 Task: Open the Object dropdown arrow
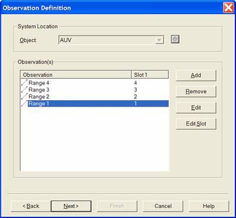[x=159, y=40]
